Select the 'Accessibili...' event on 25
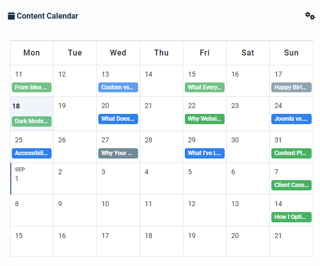The image size is (320, 266). point(31,153)
